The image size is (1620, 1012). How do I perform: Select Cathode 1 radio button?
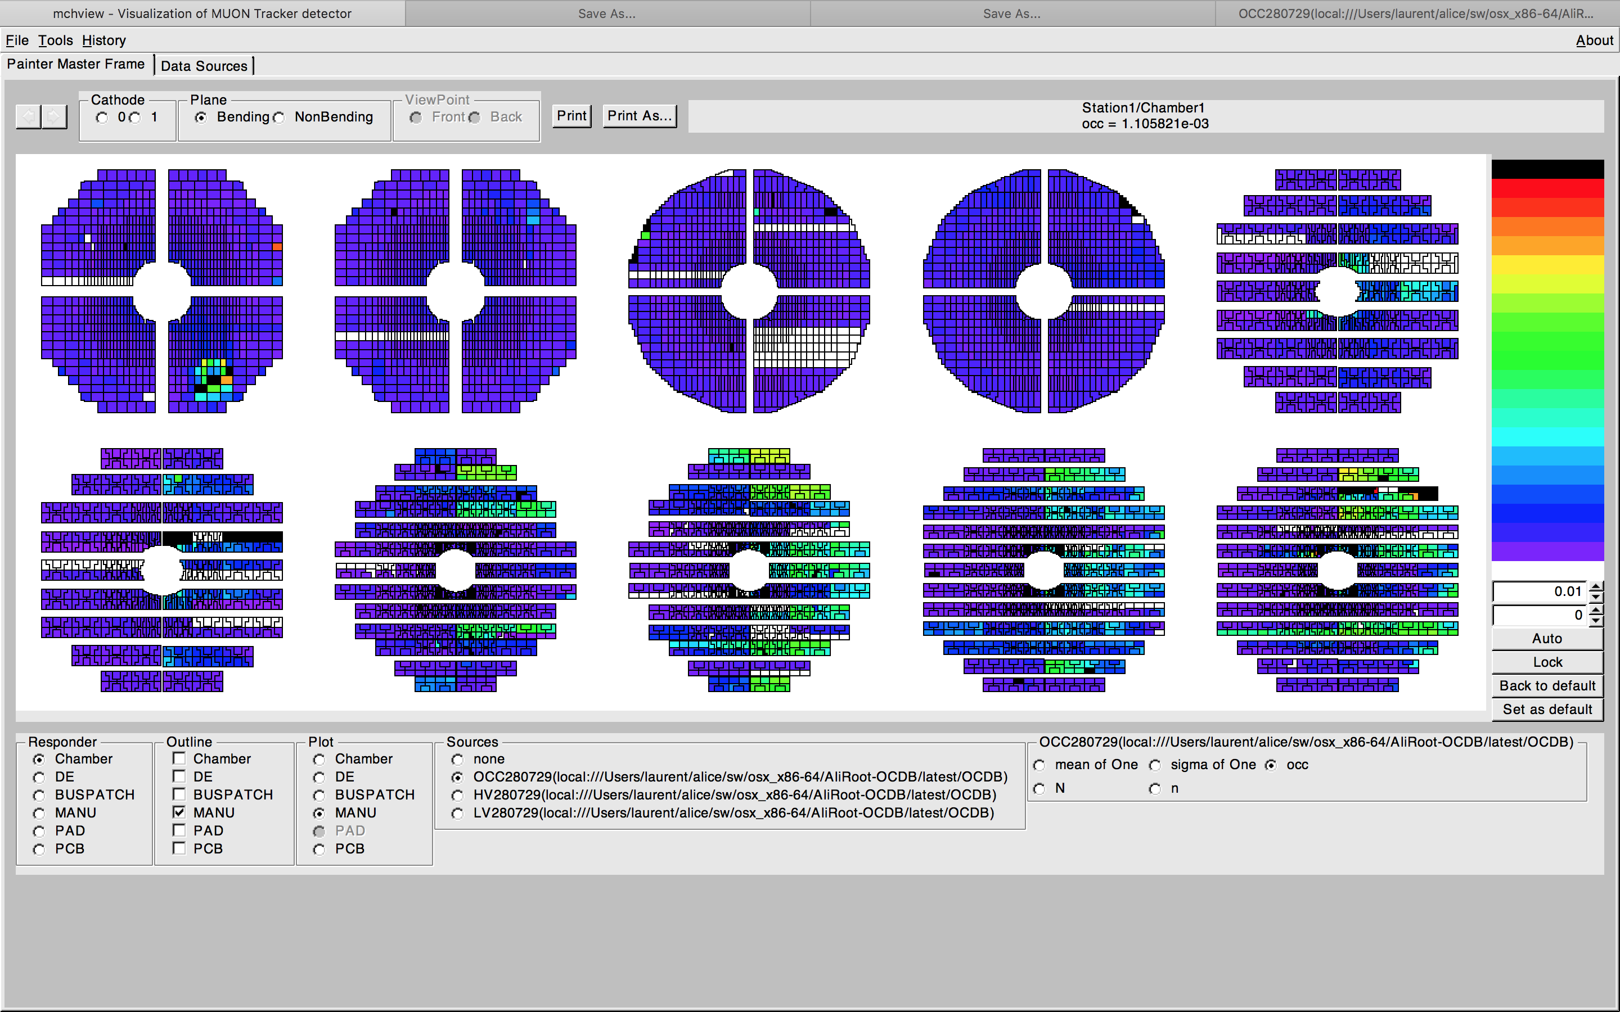[x=135, y=118]
